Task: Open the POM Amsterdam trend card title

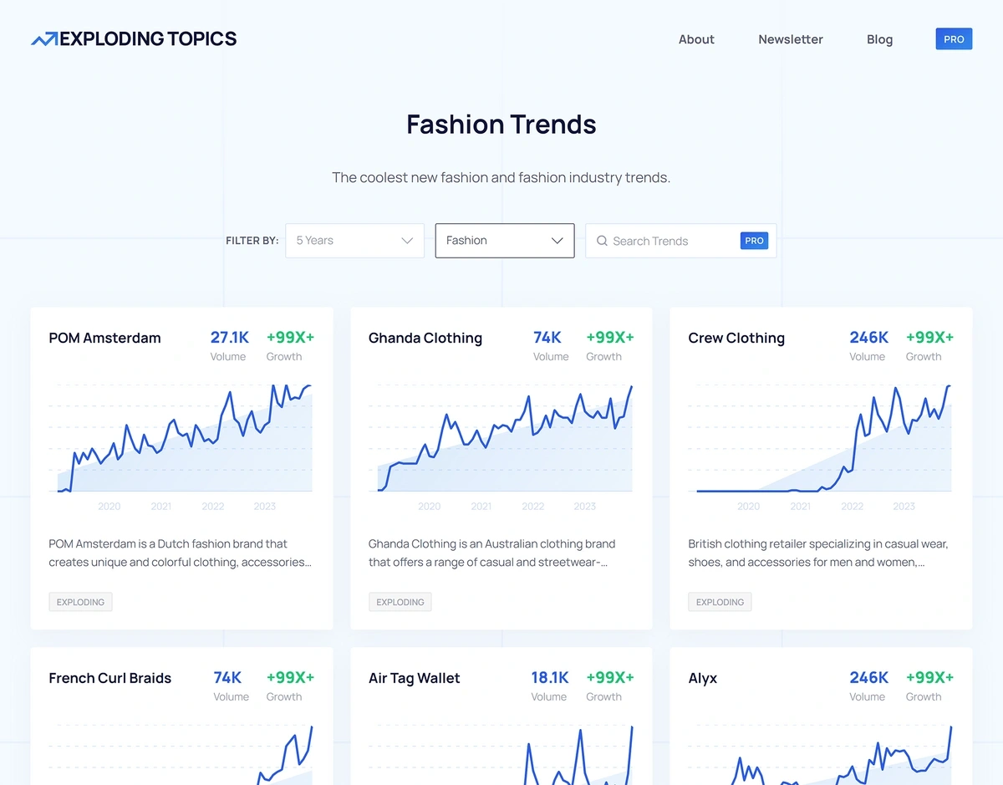Action: pyautogui.click(x=104, y=338)
